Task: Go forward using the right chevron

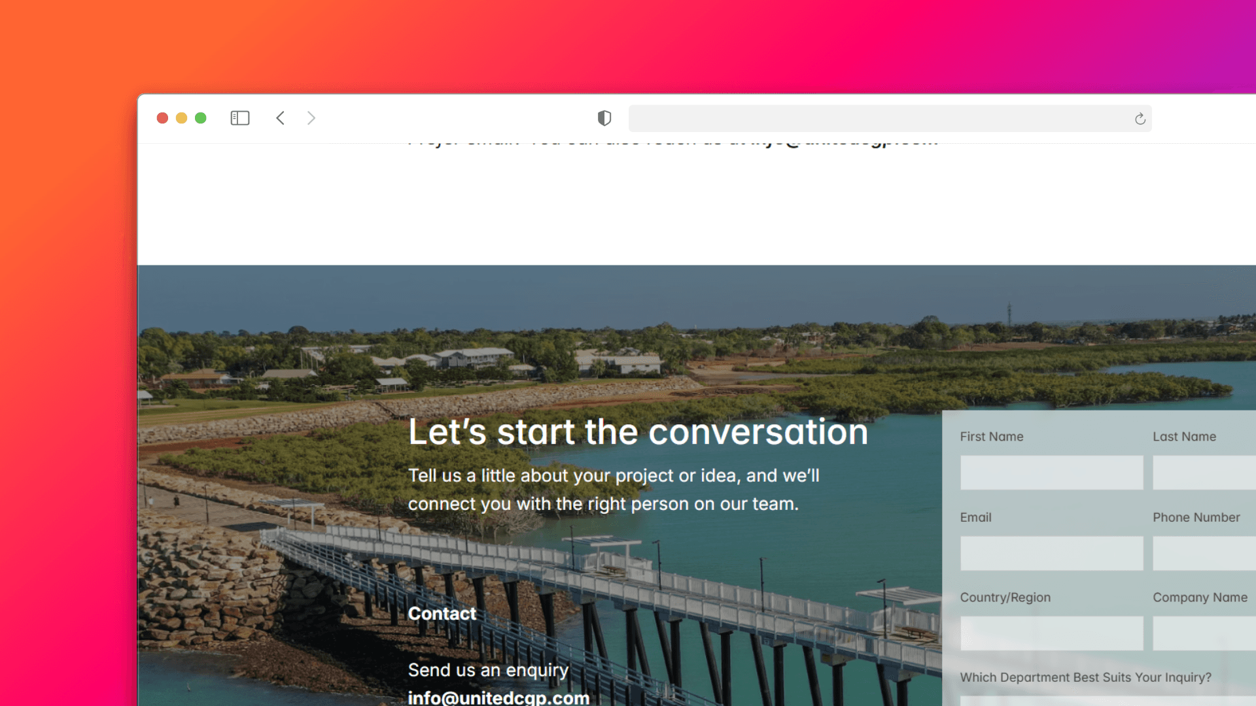Action: pos(311,118)
